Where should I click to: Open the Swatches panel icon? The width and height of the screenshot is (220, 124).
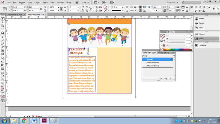coord(197,45)
